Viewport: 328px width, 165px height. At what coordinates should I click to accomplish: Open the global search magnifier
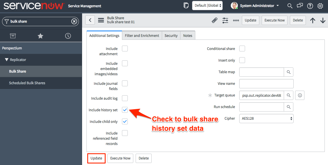(x=290, y=6)
